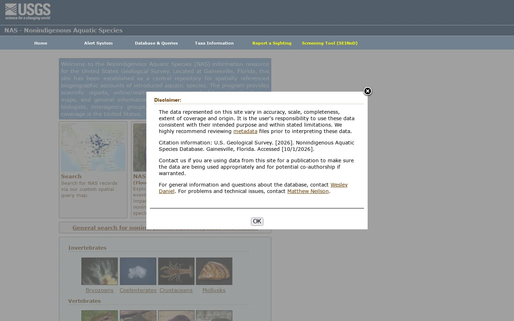Screen dimensions: 514x321
Task: Click the Vertebrates section heading
Action: [84, 301]
